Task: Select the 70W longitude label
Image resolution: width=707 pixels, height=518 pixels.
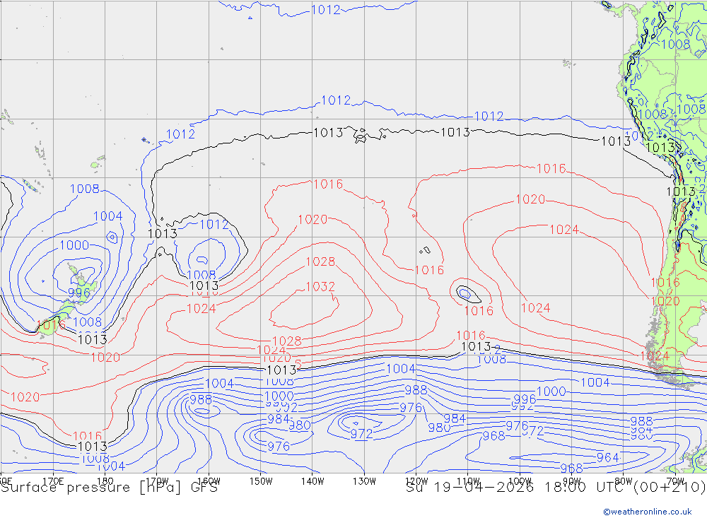Action: coord(675,481)
